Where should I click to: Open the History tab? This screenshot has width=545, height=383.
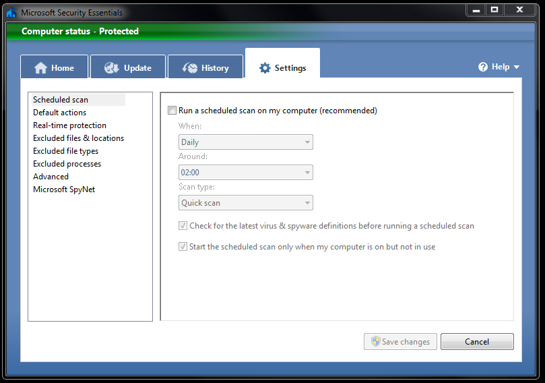pyautogui.click(x=205, y=67)
